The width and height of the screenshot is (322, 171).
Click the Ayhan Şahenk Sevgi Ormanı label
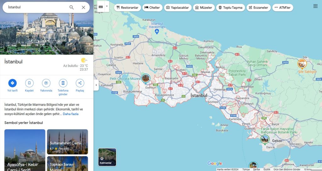(x=257, y=63)
